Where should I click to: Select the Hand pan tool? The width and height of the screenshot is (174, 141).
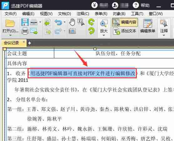[72, 22]
